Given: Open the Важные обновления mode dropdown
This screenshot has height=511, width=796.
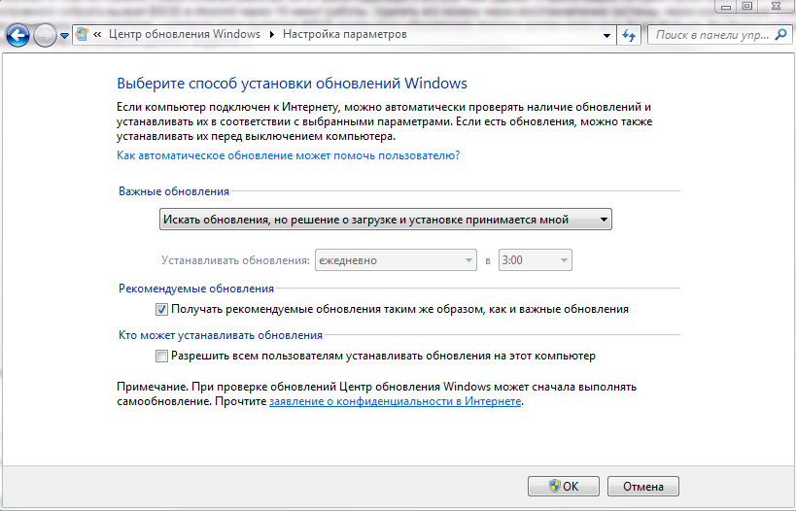Looking at the screenshot, I should (x=385, y=220).
